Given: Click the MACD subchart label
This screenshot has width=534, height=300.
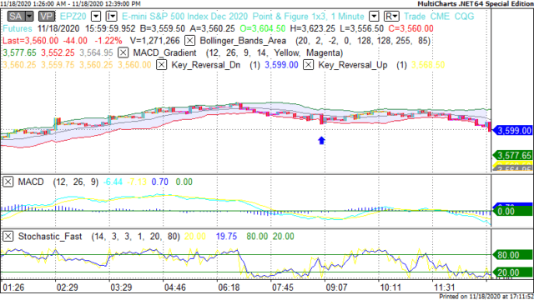Looking at the screenshot, I should 31,182.
